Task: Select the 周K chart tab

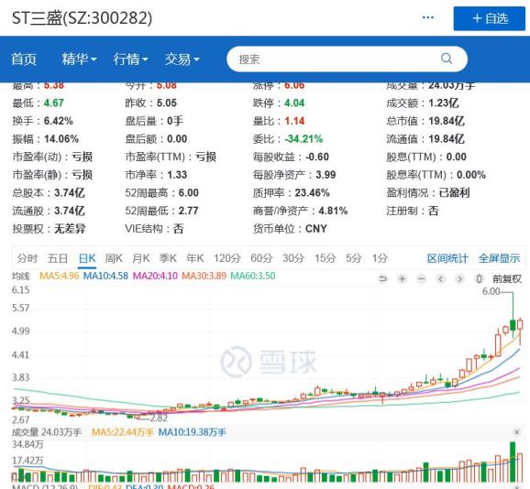Action: pos(114,258)
